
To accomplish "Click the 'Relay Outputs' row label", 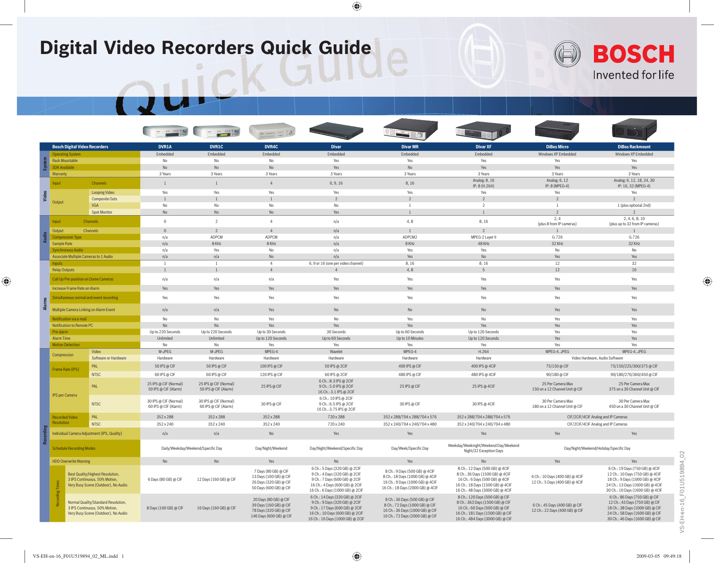I will (x=63, y=270).
